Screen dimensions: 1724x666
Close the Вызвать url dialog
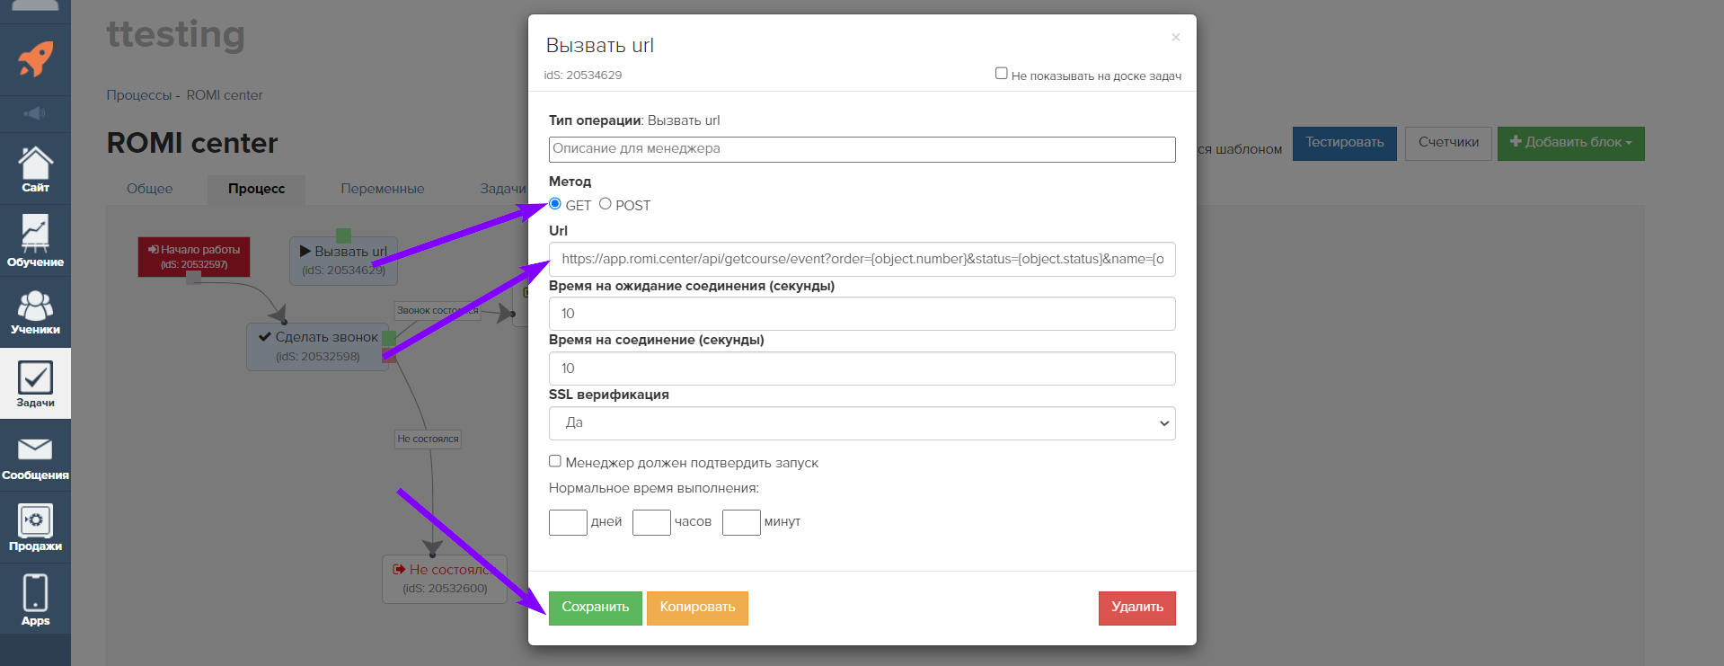click(x=1176, y=37)
